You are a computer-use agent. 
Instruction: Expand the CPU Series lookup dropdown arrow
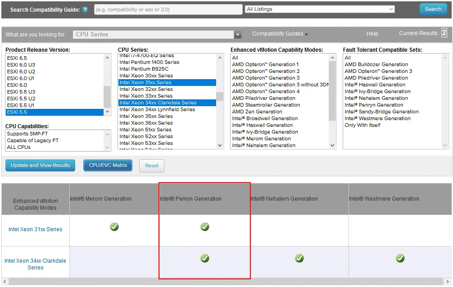[238, 35]
